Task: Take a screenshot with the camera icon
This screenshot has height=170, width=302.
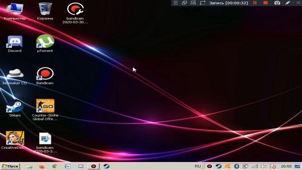Action: click(277, 3)
